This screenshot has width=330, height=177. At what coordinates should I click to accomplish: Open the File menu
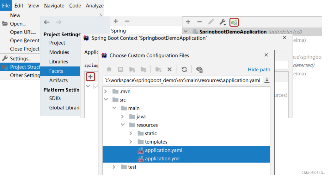click(6, 6)
